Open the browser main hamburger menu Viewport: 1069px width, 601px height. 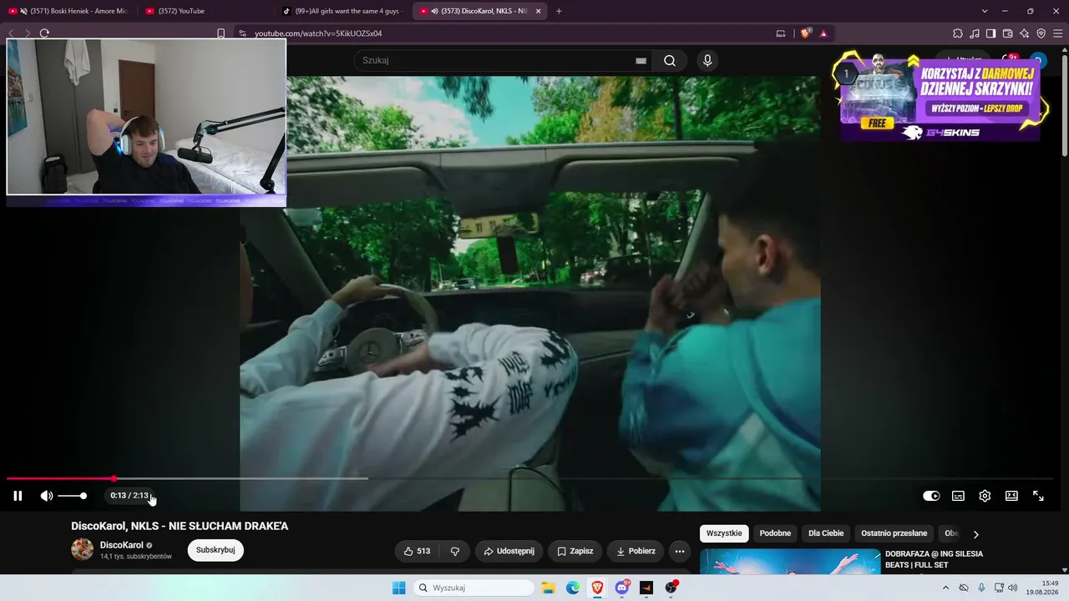click(x=1057, y=33)
